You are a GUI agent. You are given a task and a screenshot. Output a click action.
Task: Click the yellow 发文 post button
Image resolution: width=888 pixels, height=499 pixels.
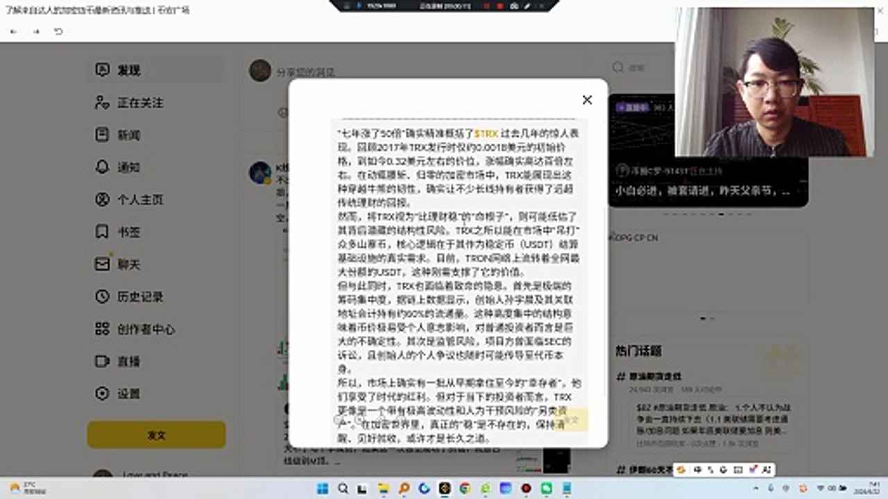(x=156, y=435)
